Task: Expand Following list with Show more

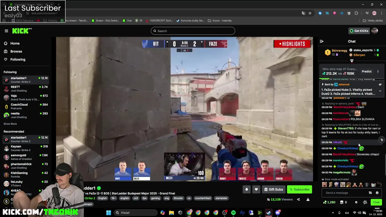Action: 10,124
